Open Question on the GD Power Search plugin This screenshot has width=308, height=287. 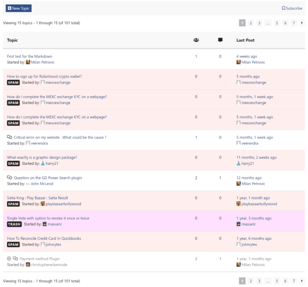coord(48,178)
